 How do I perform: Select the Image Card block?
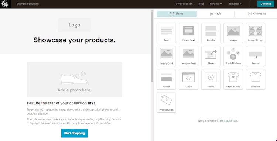[x=166, y=56]
